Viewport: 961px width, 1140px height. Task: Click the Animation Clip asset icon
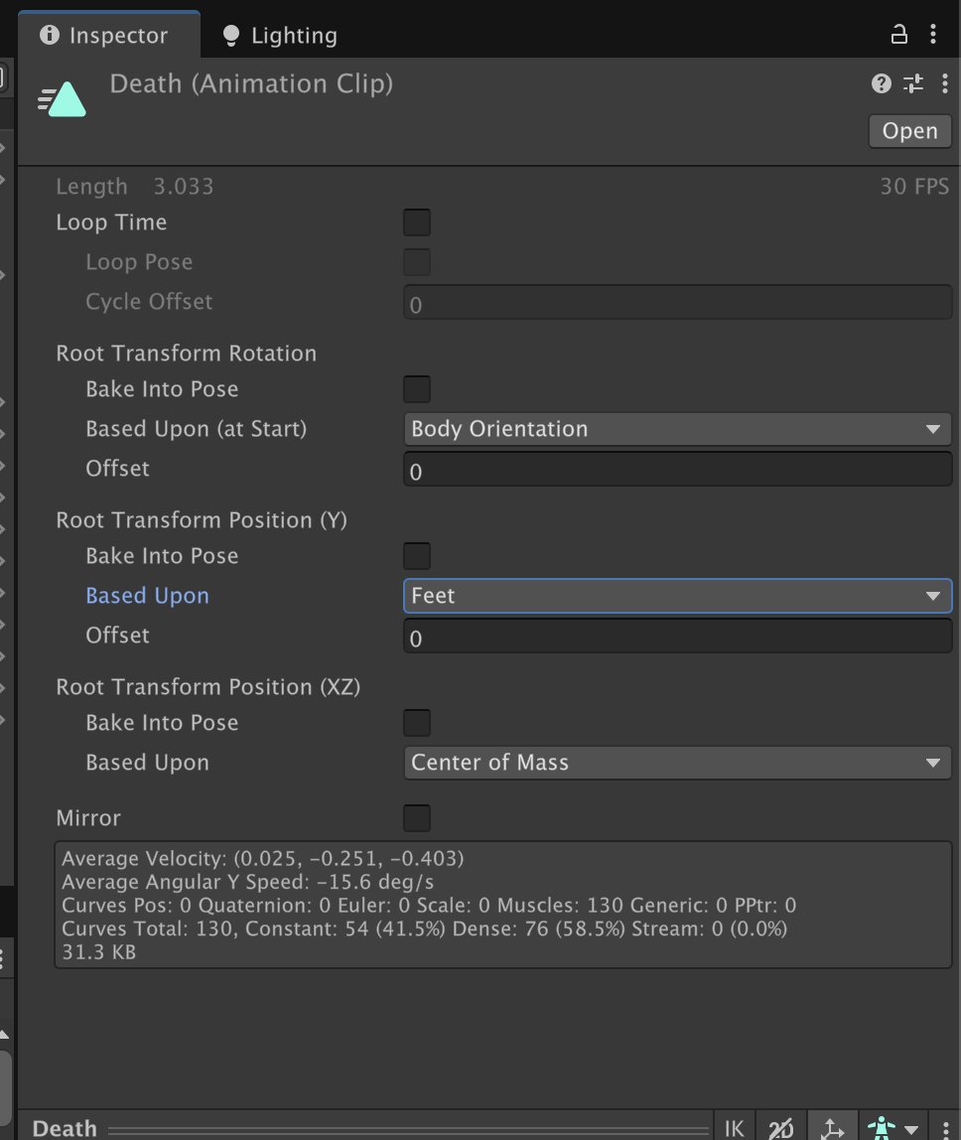tap(63, 99)
